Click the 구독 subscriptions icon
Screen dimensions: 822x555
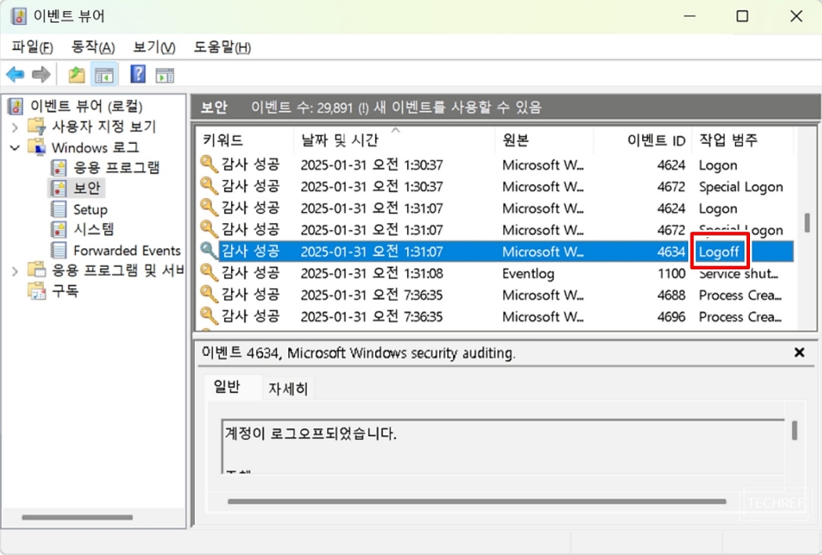click(x=37, y=291)
